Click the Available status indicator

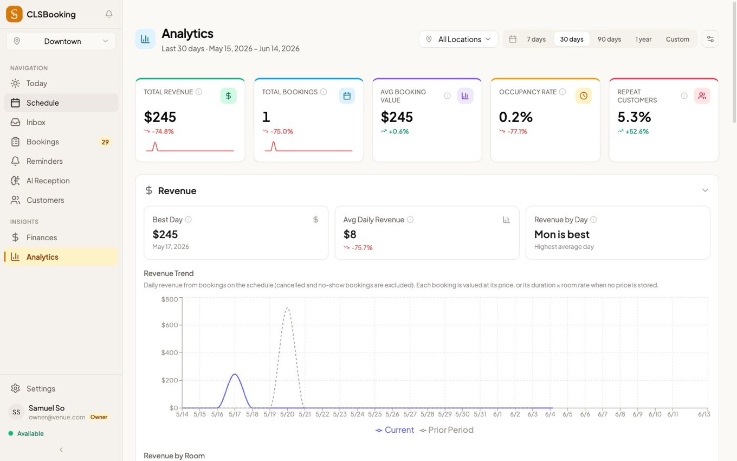pyautogui.click(x=26, y=434)
